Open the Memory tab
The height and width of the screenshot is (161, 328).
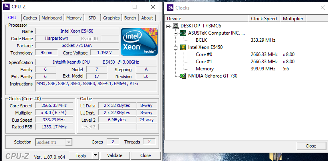(x=74, y=18)
